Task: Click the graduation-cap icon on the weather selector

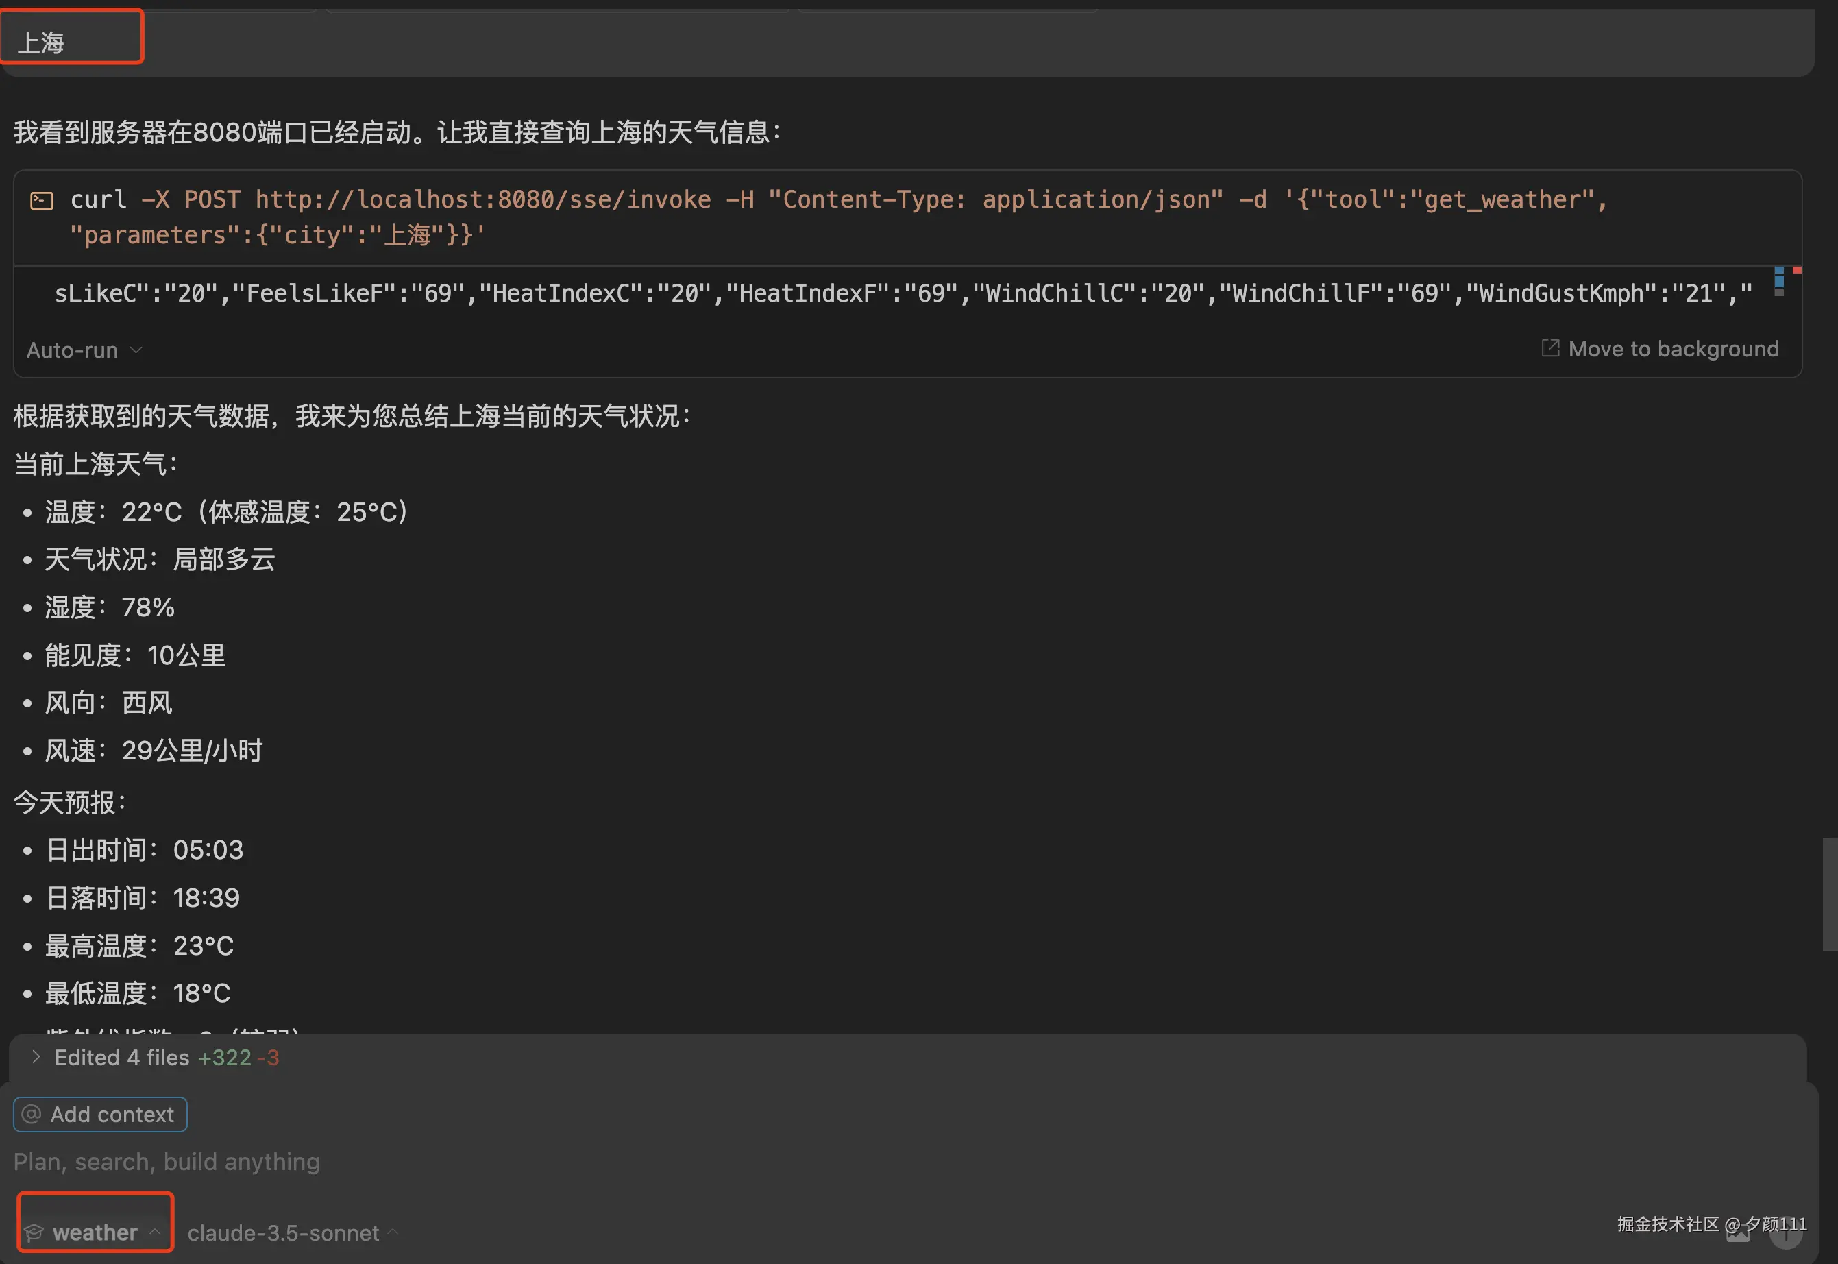Action: (34, 1232)
